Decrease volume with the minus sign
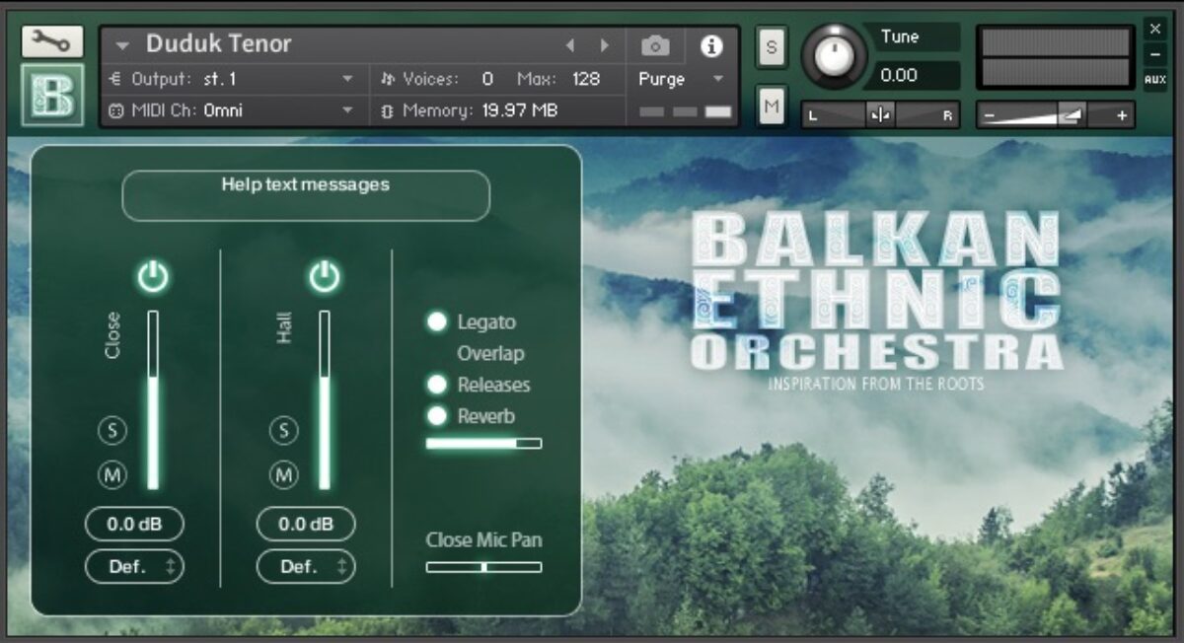1184x643 pixels. [x=990, y=115]
